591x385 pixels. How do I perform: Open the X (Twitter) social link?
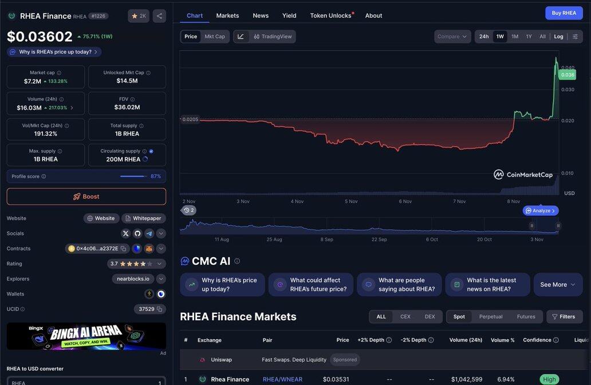(126, 233)
